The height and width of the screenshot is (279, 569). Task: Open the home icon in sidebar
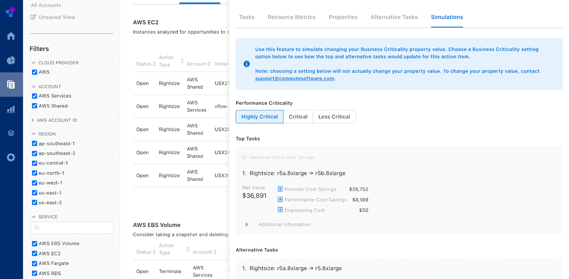click(11, 36)
